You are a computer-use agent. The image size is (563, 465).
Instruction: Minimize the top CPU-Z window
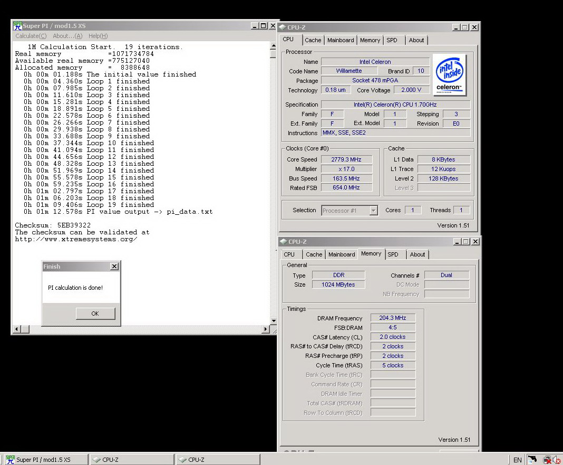point(457,27)
